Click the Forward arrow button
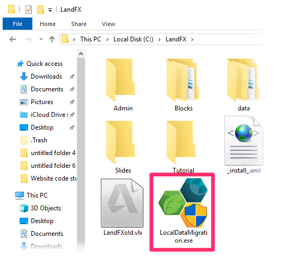 29,39
